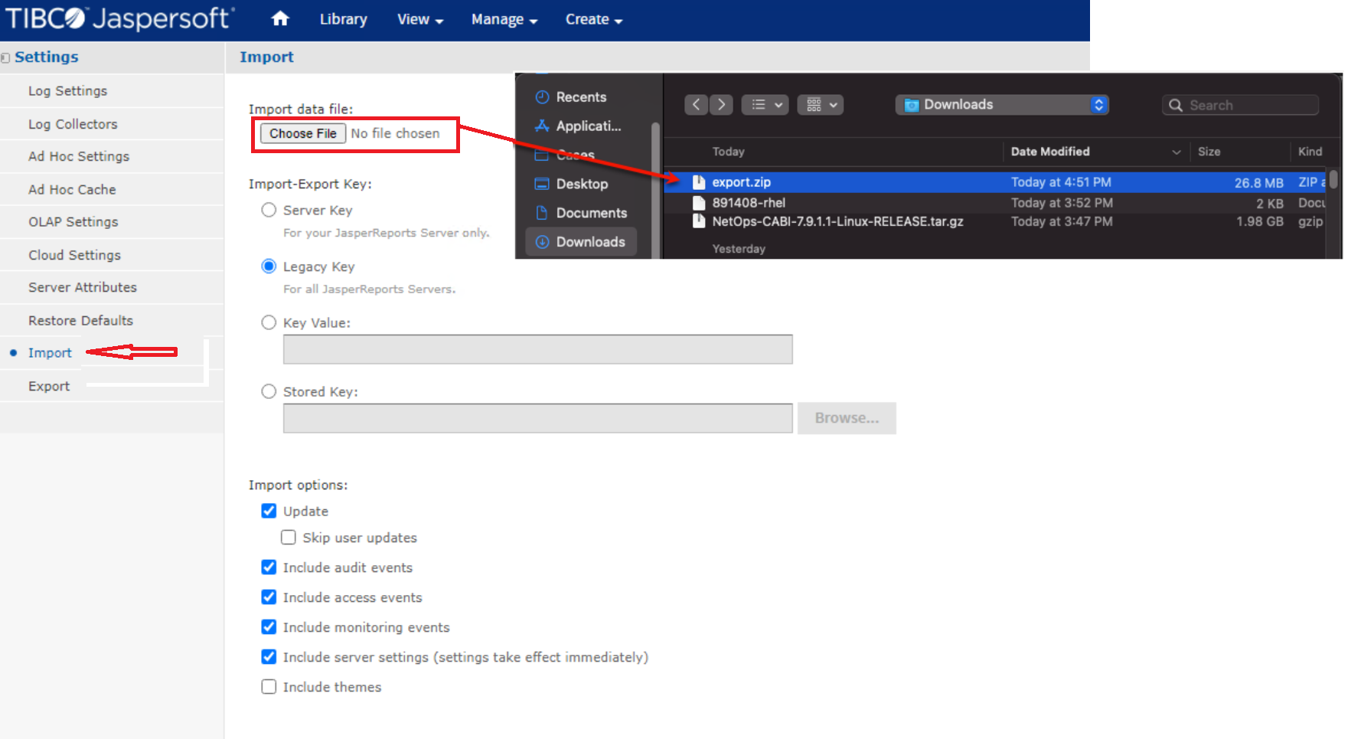1361x739 pixels.
Task: Expand the list view options dropdown
Action: [765, 105]
